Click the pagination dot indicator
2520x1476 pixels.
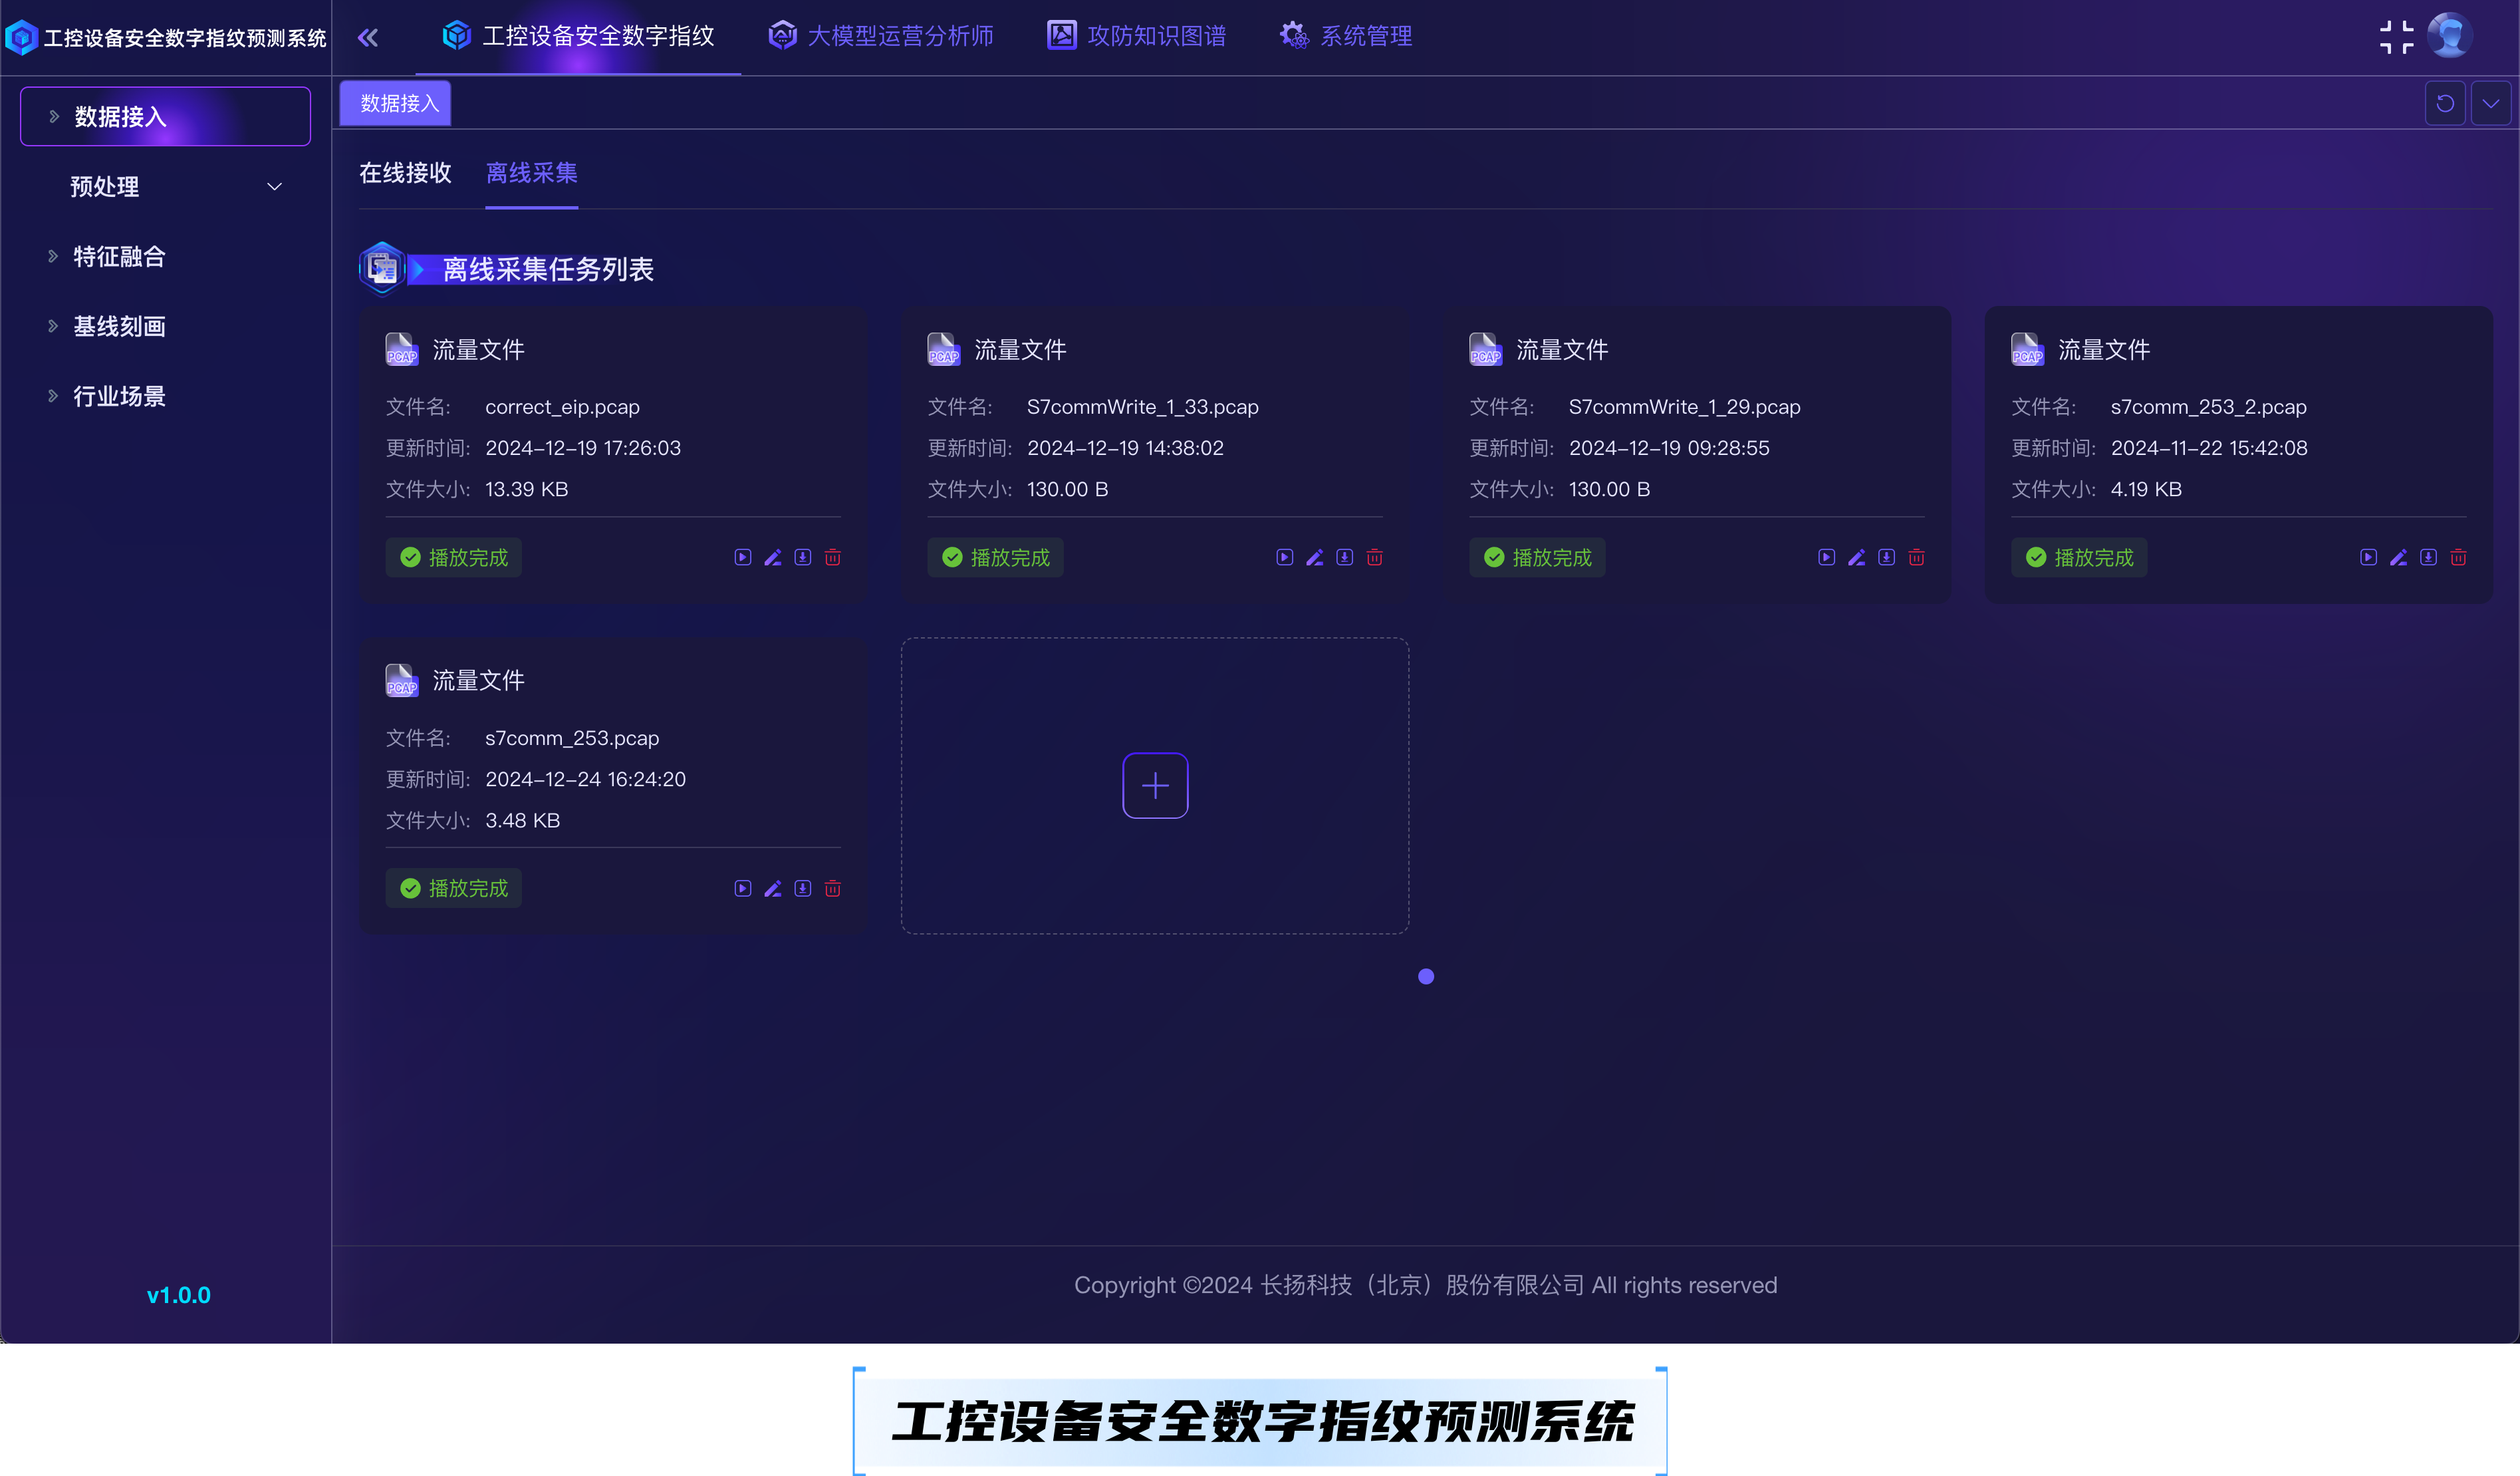1426,976
